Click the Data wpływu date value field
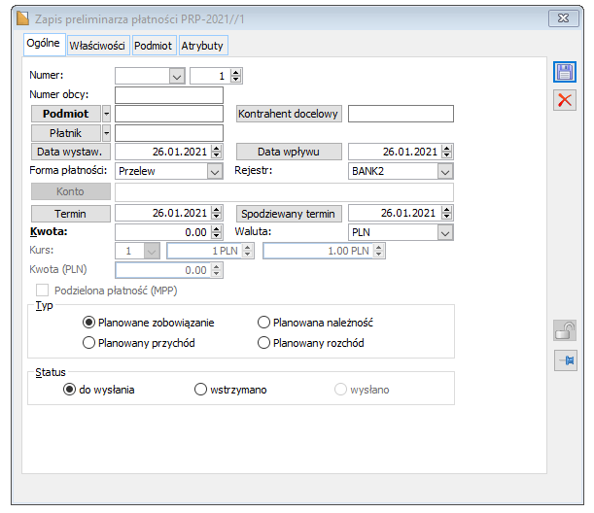Image resolution: width=594 pixels, height=513 pixels. (x=395, y=152)
